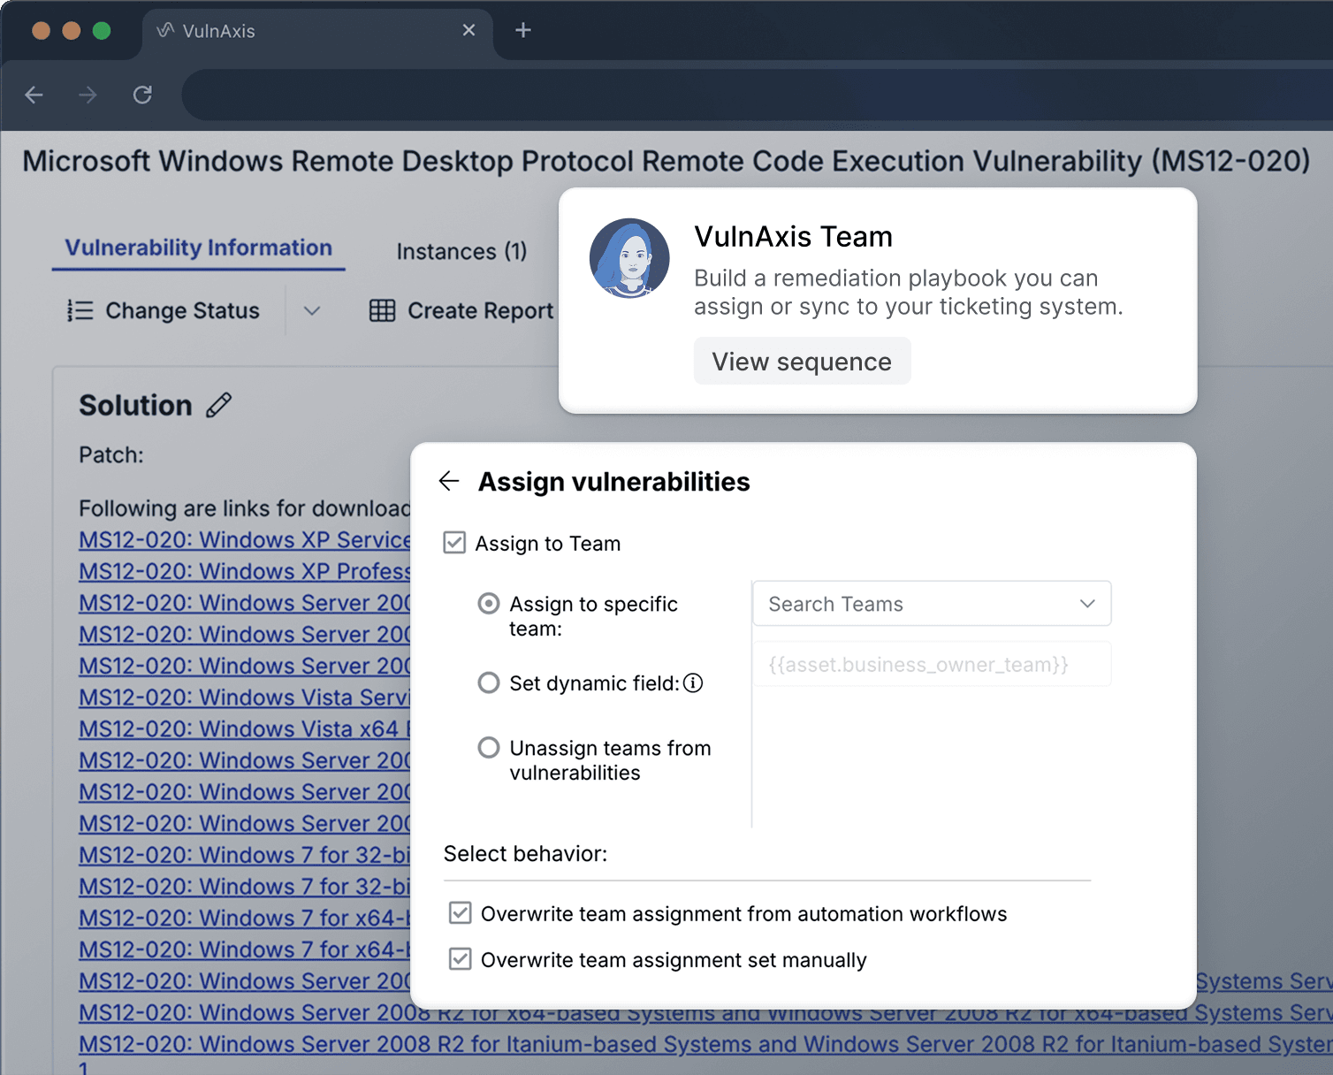Click the Change Status list icon
This screenshot has height=1075, width=1333.
80,310
